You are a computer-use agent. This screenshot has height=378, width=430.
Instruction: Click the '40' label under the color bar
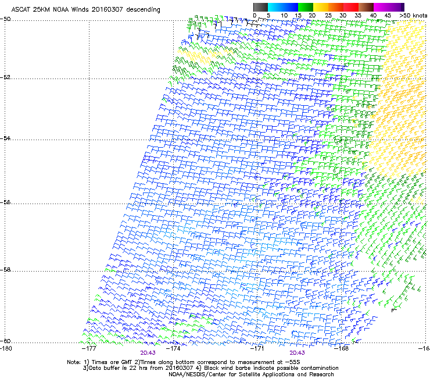pyautogui.click(x=373, y=16)
